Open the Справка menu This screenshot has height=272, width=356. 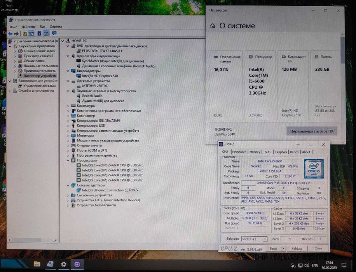[x=56, y=27]
